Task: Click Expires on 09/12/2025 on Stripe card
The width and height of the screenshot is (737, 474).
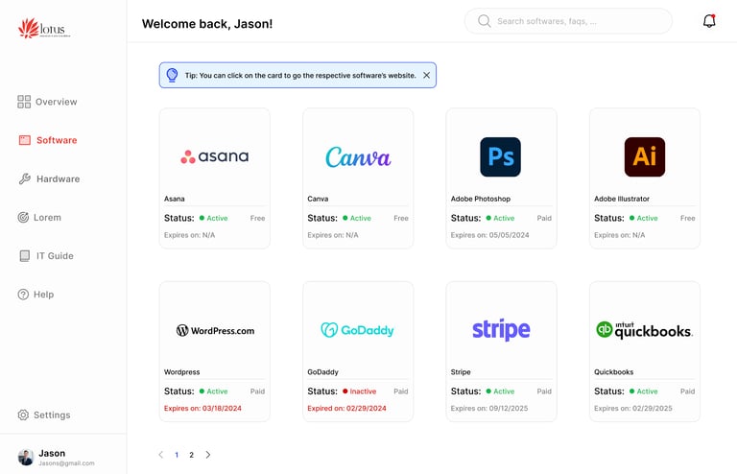Action: coord(489,408)
